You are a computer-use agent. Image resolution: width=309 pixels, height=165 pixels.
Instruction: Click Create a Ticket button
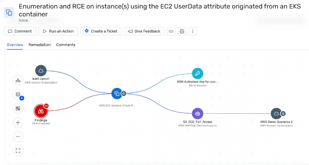click(x=101, y=31)
